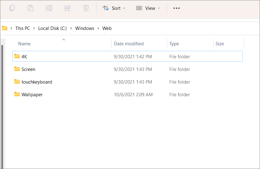Click Screen's 9/30/2021 1:43 PM date
Viewport: 260px width, 169px height.
[133, 69]
